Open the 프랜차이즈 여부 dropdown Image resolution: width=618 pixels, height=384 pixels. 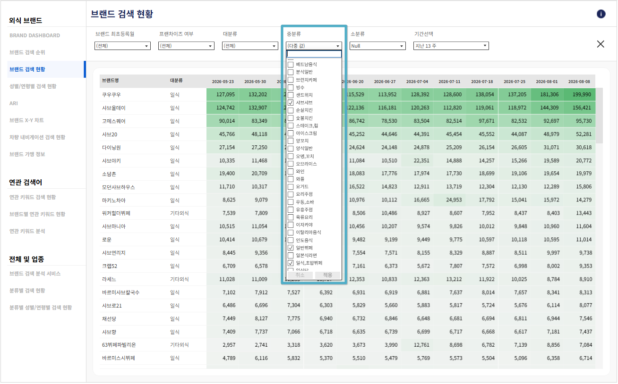pyautogui.click(x=186, y=46)
